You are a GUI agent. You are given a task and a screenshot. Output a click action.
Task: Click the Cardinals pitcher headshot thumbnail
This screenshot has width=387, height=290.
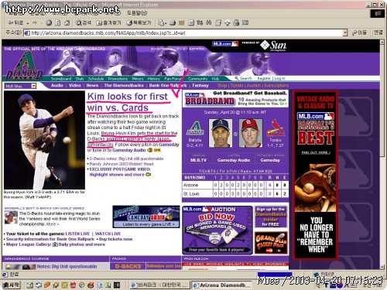[251, 133]
